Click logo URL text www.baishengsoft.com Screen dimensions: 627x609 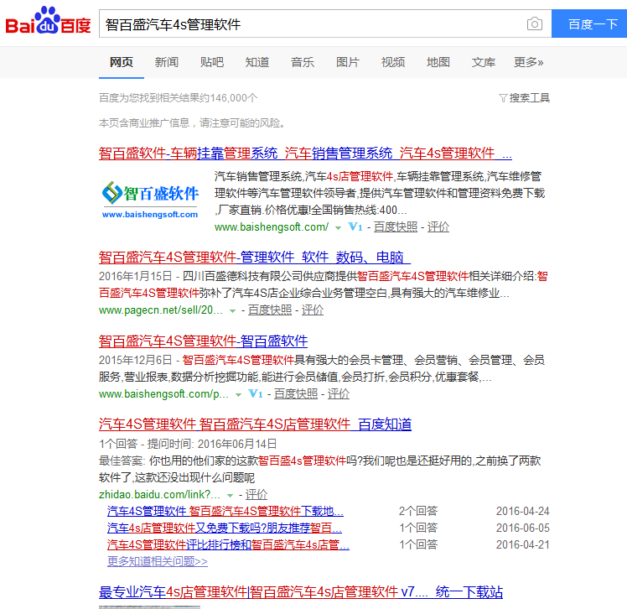point(150,215)
